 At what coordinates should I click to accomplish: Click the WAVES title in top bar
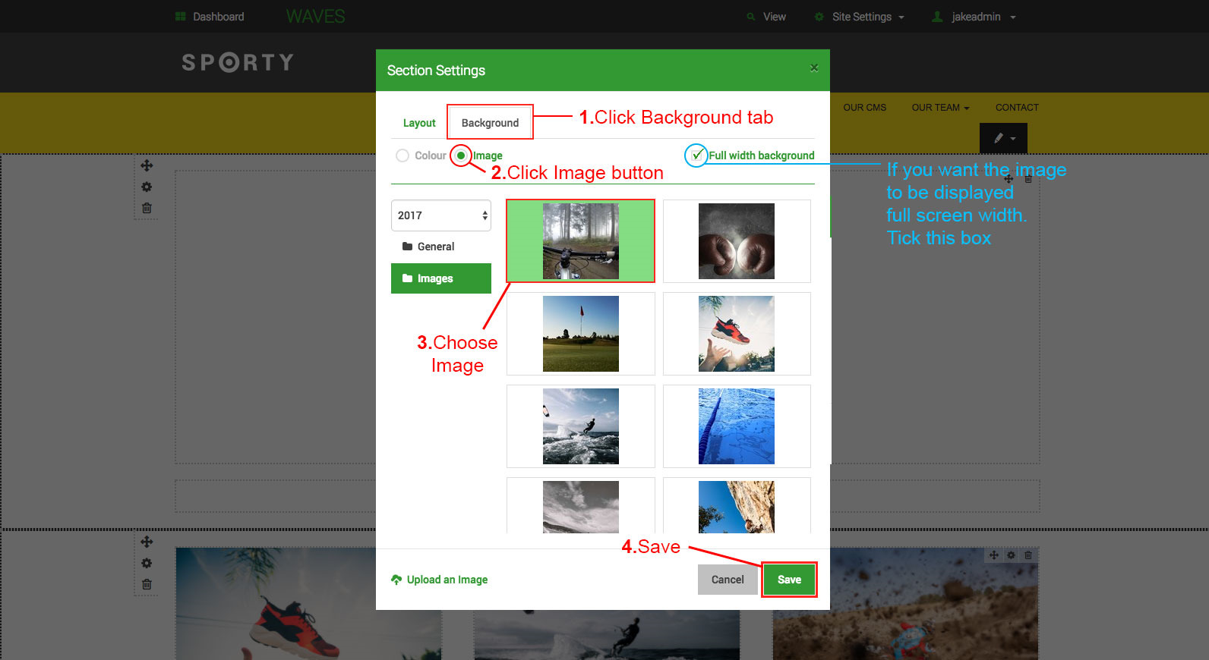[315, 17]
